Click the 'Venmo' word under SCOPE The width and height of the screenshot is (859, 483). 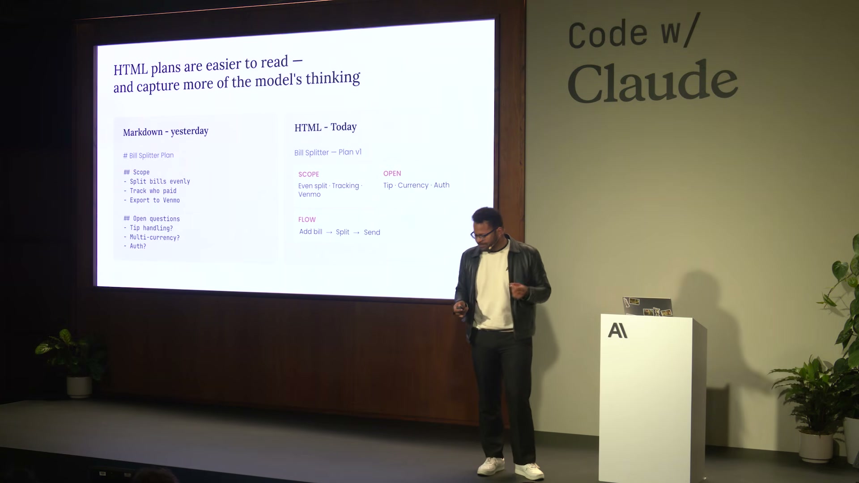(310, 195)
